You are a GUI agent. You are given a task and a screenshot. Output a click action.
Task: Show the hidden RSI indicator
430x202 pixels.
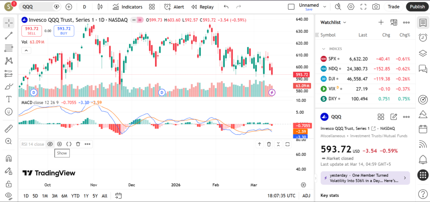pyautogui.click(x=50, y=144)
